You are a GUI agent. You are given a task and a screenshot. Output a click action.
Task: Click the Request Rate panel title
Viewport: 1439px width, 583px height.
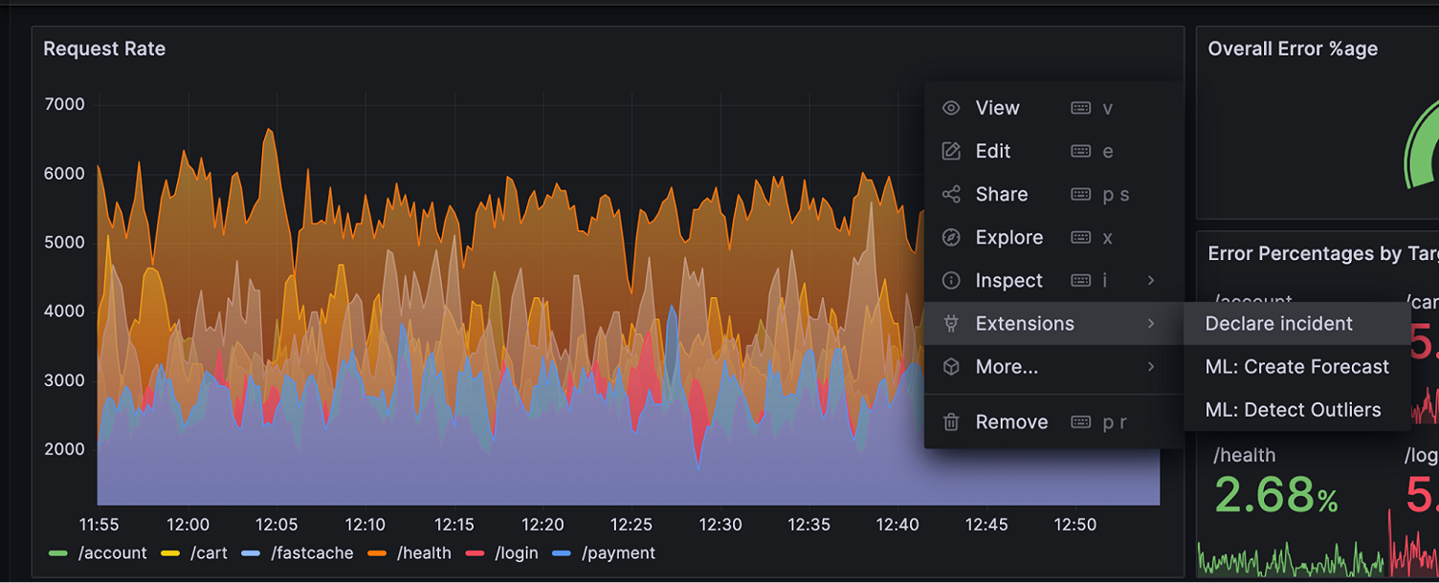pyautogui.click(x=103, y=48)
